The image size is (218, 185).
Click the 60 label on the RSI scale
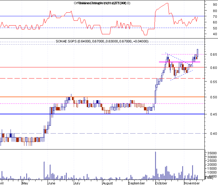click(x=215, y=22)
